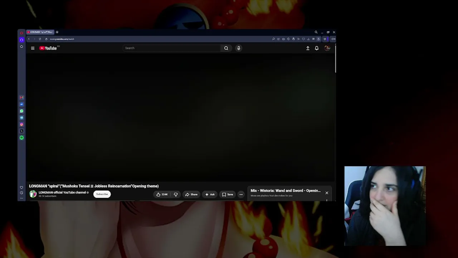This screenshot has width=458, height=258.
Task: Open the YouTube account avatar menu
Action: [327, 48]
